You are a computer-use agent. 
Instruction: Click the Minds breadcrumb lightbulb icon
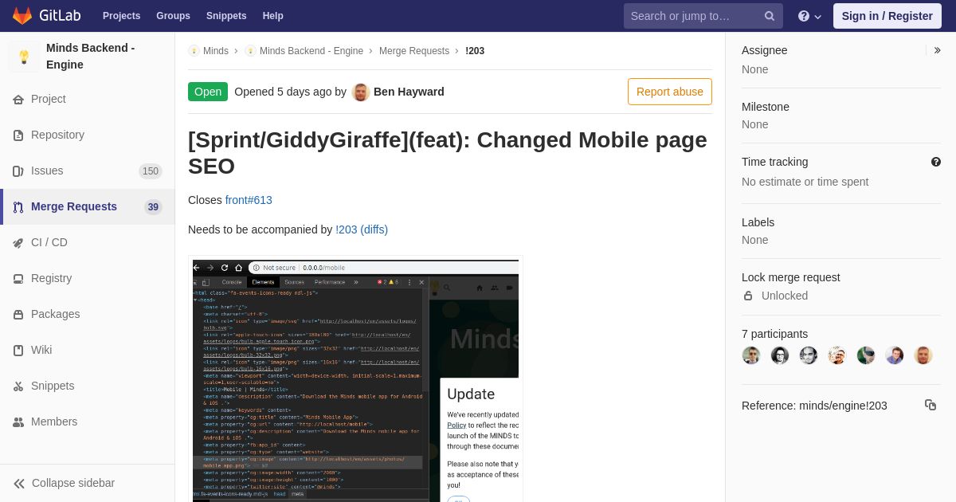tap(194, 51)
